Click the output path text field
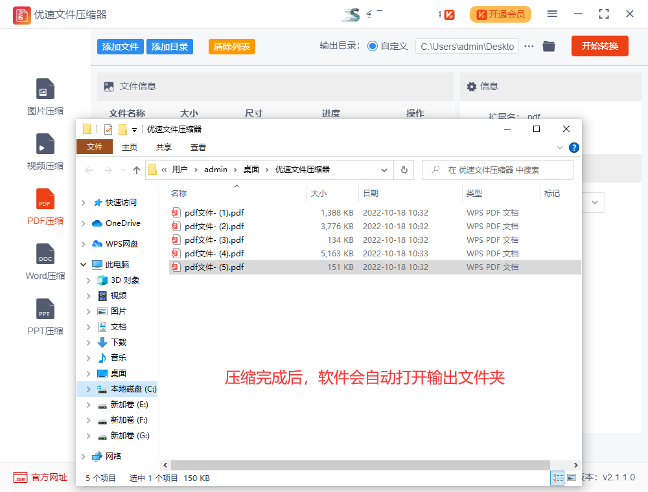 (x=467, y=47)
